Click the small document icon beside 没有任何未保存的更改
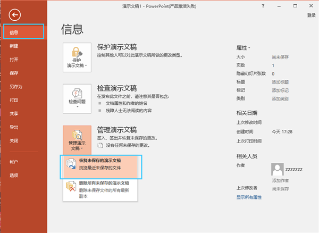This screenshot has height=233, width=319. 100,145
